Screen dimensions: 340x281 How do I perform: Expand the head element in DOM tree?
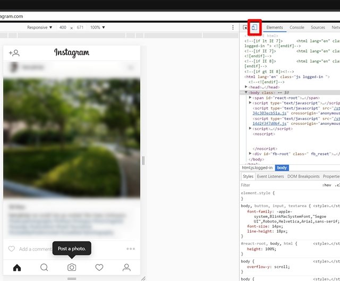click(246, 87)
